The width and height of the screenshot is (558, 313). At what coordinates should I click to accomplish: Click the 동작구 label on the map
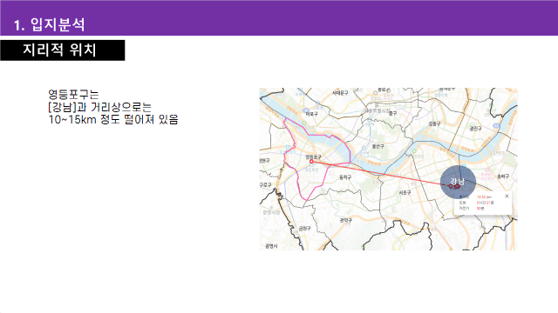345,177
